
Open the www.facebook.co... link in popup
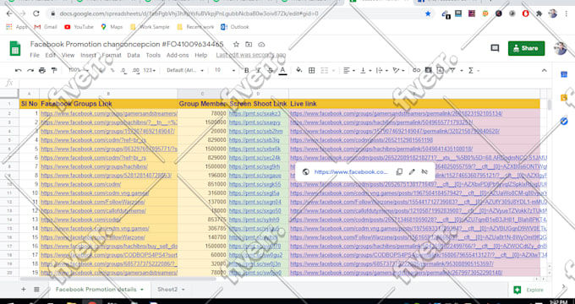click(351, 171)
